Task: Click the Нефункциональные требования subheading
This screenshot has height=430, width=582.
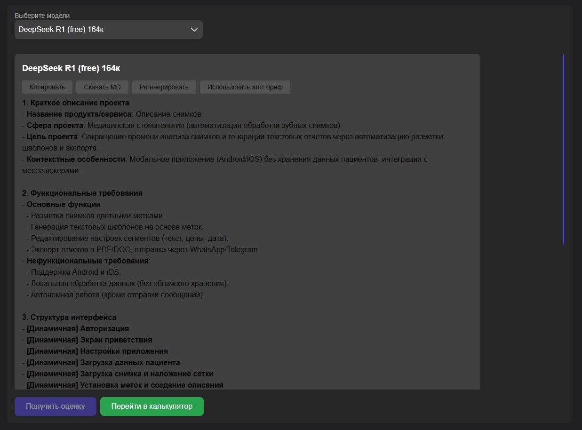Action: coord(88,261)
